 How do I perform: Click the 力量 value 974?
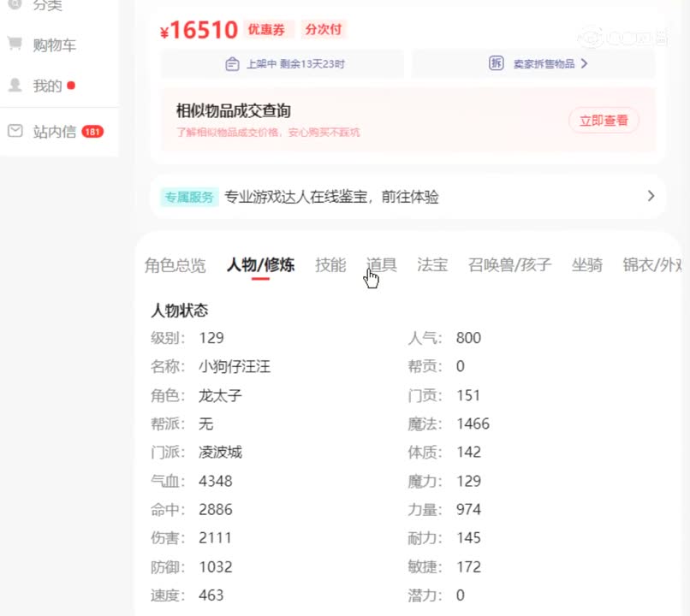coord(468,510)
